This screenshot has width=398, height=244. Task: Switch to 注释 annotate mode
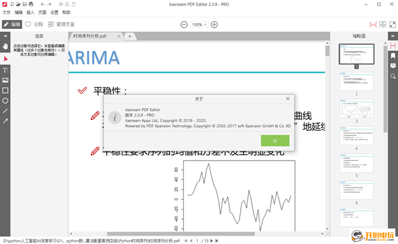tap(34, 24)
